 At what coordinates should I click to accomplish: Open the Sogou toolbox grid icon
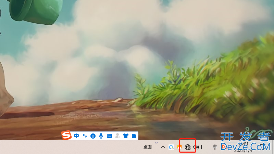[x=134, y=136]
